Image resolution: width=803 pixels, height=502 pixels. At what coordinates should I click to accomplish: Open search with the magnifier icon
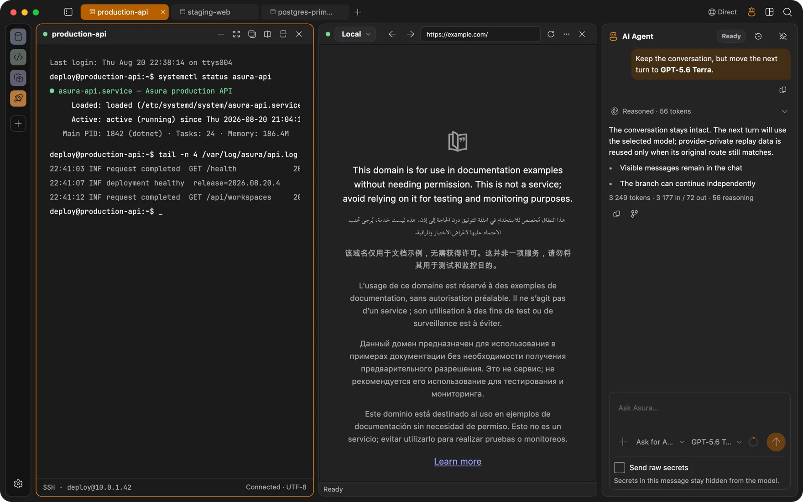[787, 12]
